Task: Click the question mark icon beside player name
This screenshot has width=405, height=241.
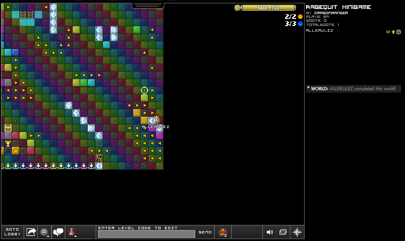Action: (399, 32)
